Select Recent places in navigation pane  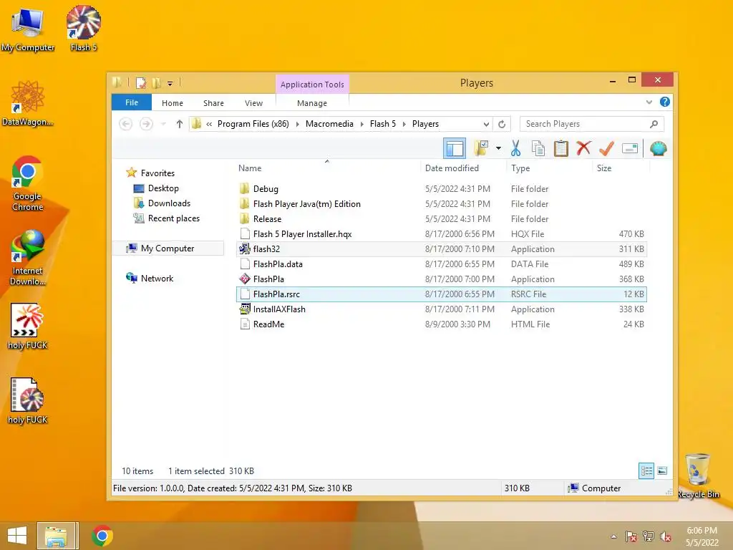click(173, 218)
